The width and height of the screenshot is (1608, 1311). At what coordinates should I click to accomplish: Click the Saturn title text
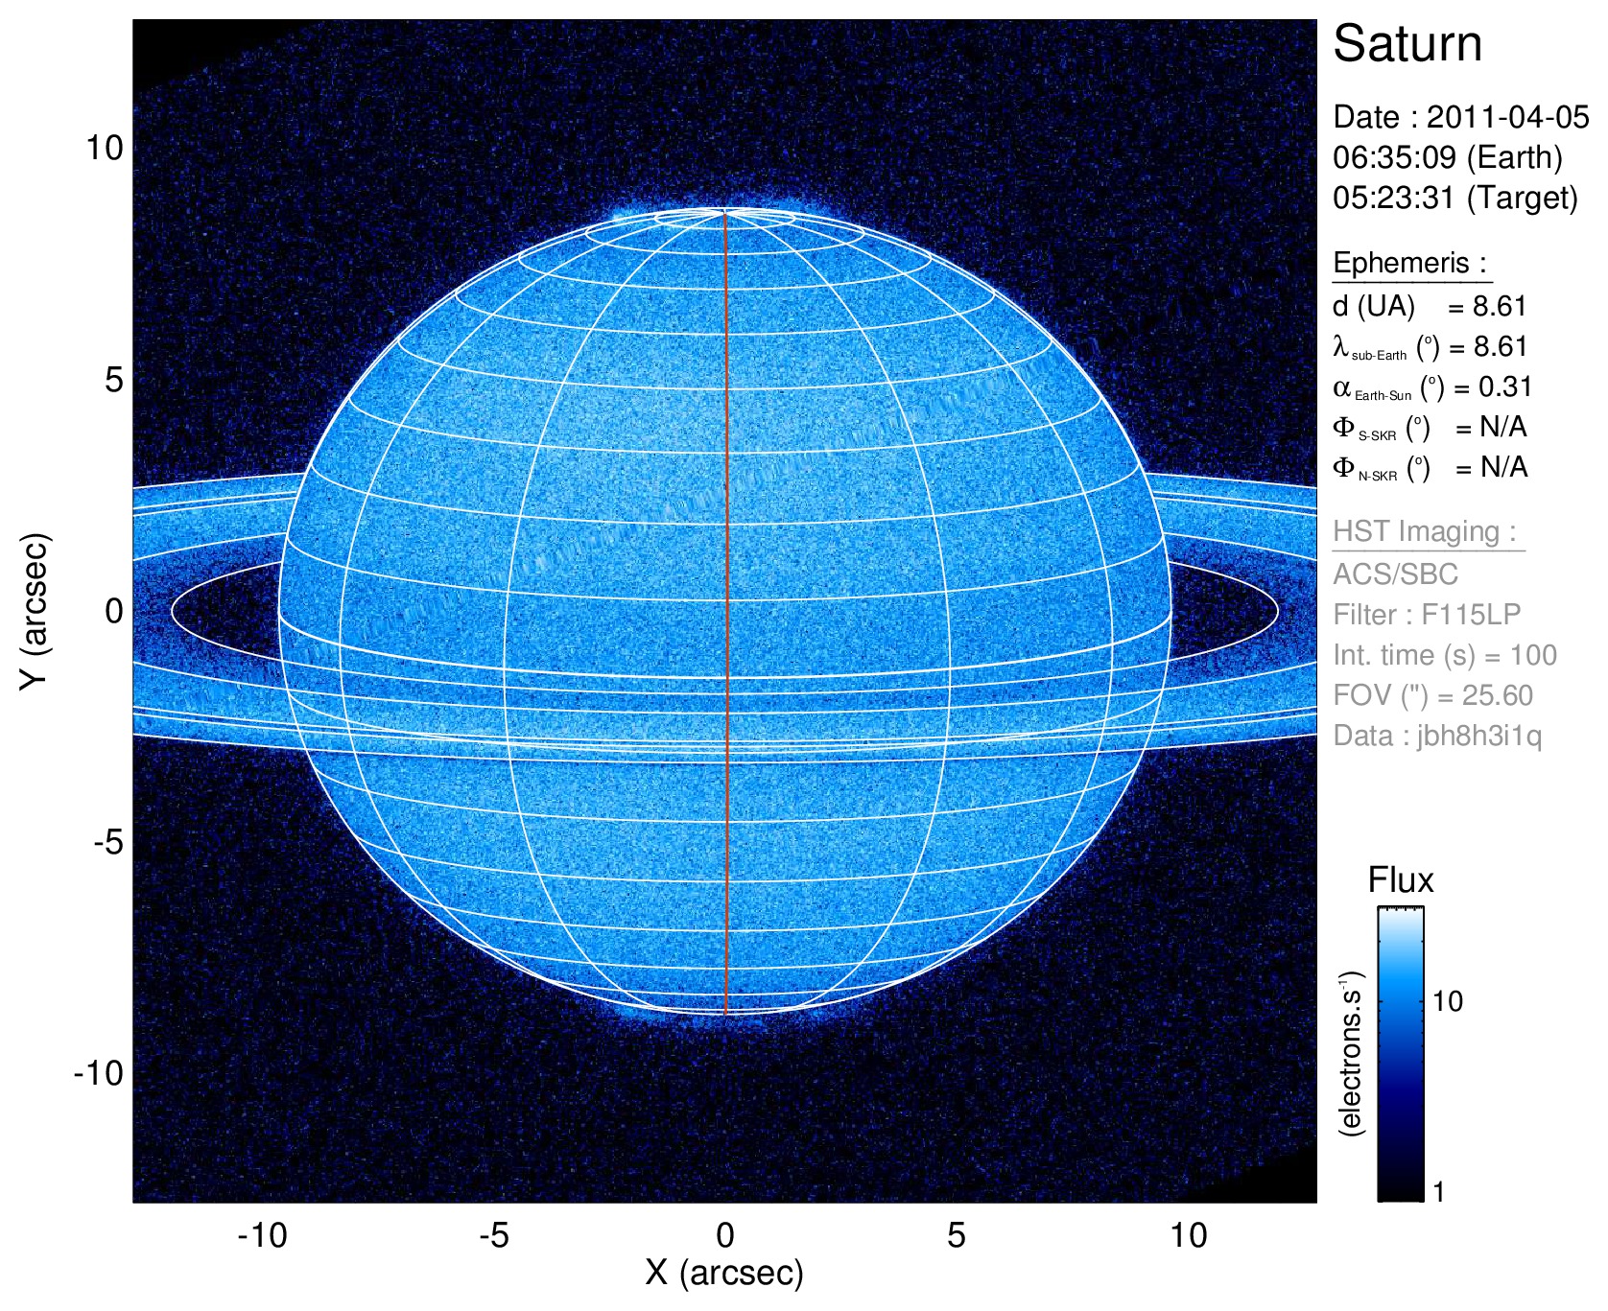1407,44
